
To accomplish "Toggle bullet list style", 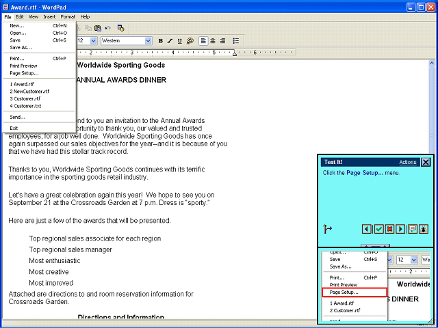I will [236, 41].
